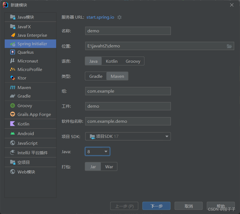Pick the Kotlin icon in sidebar
The height and width of the screenshot is (214, 240).
13,124
